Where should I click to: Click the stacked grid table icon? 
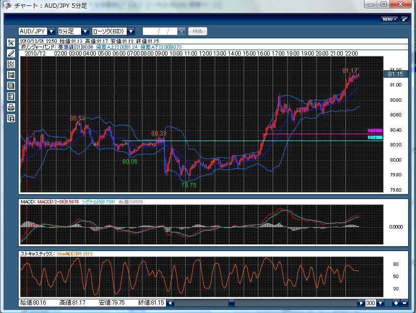(11, 86)
